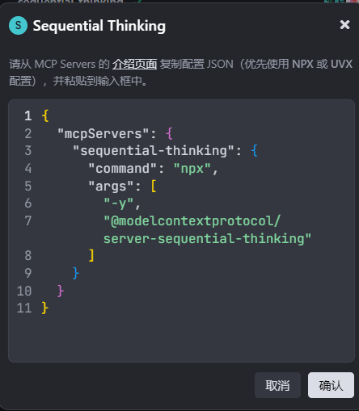Viewport: 359px width, 411px height.
Task: Open the 介绍页面 link
Action: [x=134, y=64]
